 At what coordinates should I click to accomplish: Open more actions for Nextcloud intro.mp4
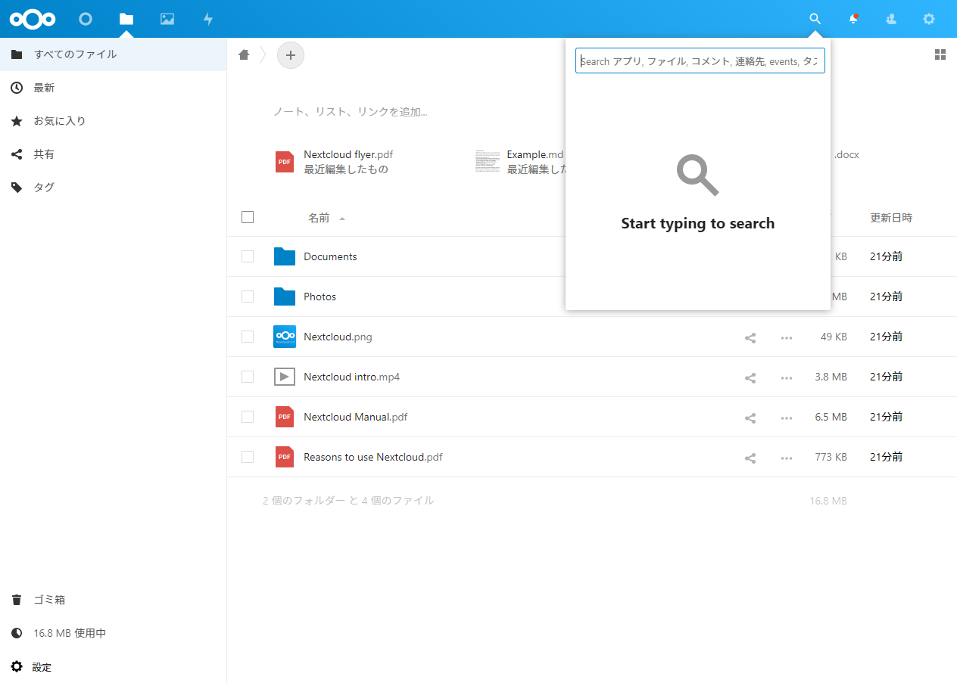click(787, 377)
